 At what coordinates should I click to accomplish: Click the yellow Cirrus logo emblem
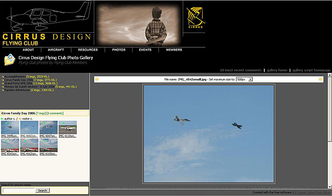click(x=195, y=17)
